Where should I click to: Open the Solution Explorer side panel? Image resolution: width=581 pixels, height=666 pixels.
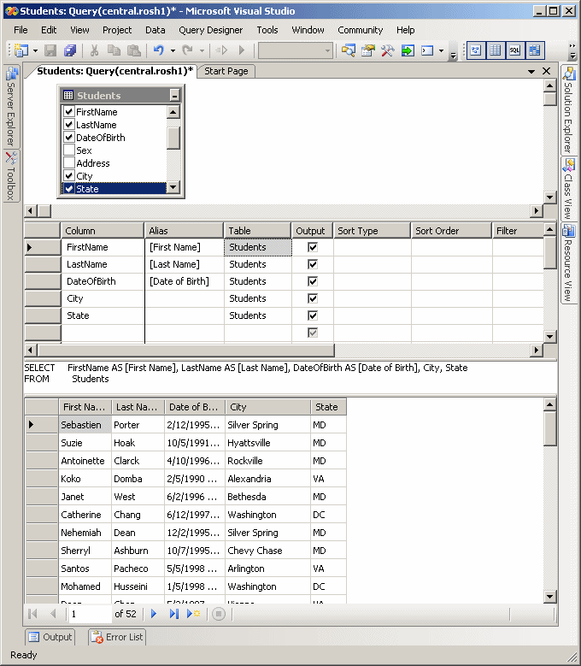click(569, 110)
